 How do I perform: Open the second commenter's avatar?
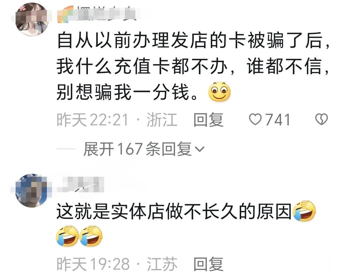(x=32, y=191)
